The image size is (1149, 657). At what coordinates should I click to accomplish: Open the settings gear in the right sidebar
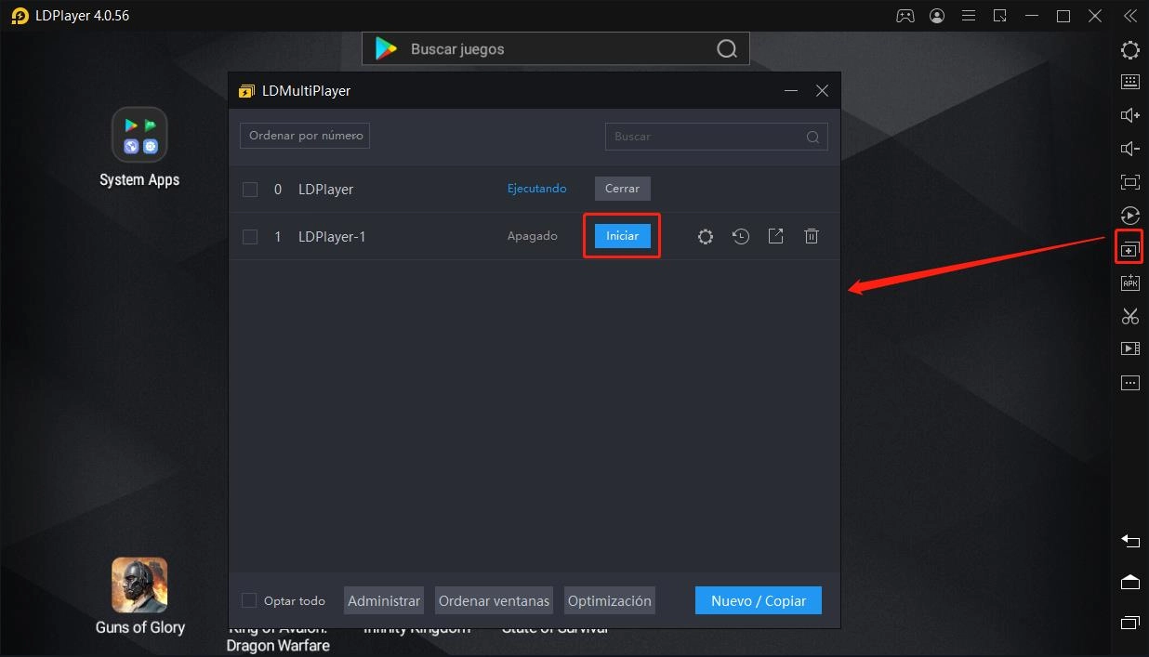1130,50
